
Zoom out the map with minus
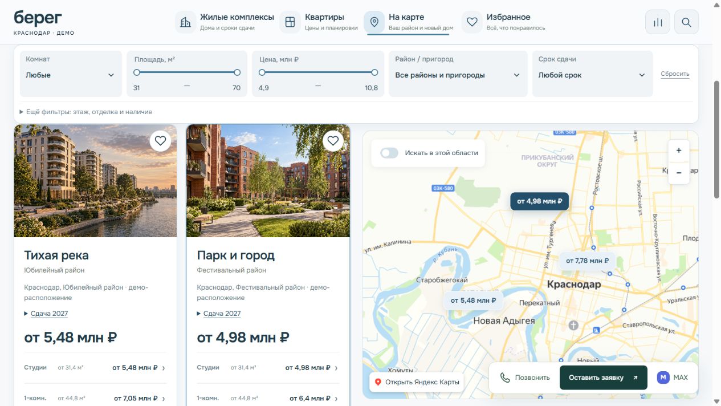pyautogui.click(x=679, y=172)
